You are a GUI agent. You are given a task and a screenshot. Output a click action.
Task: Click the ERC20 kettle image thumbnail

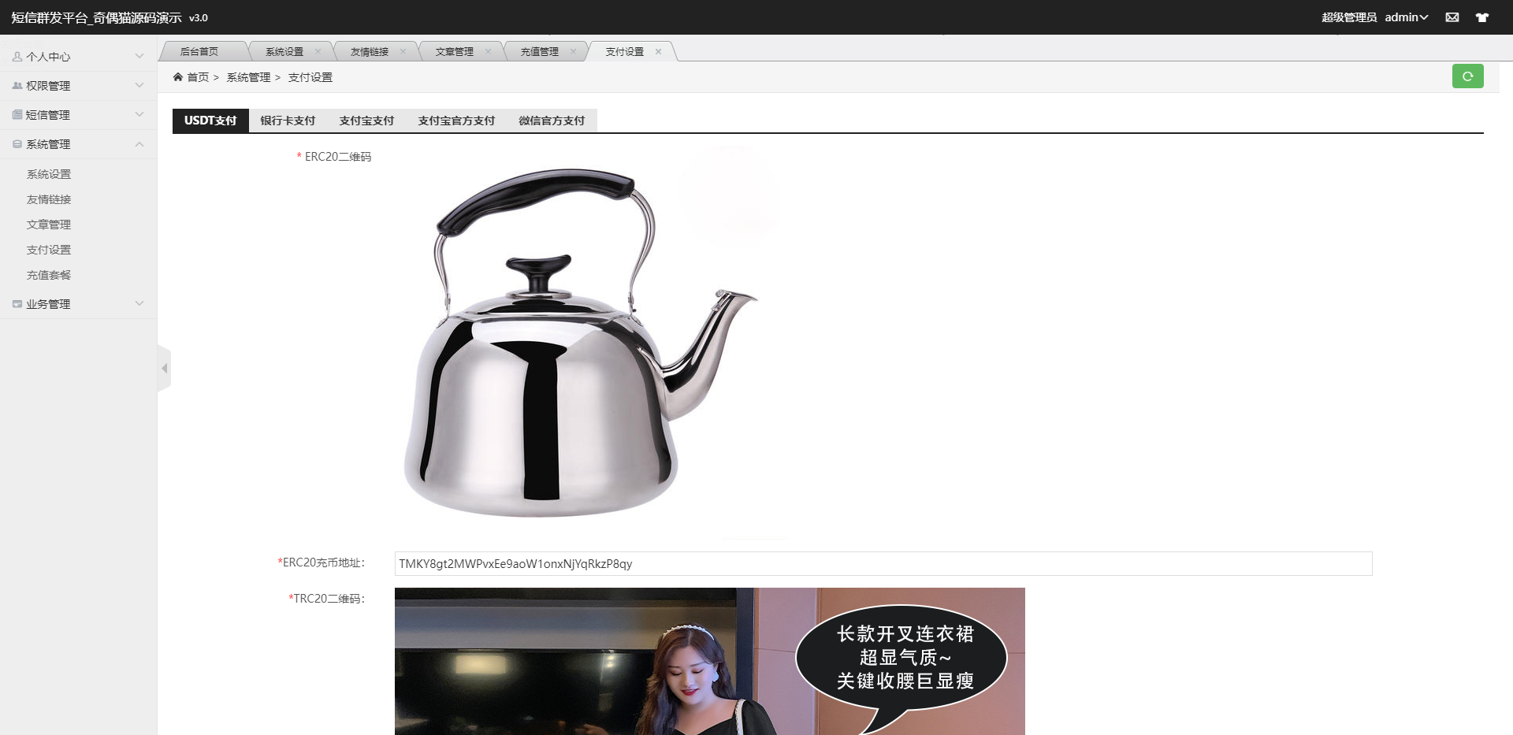tap(591, 343)
